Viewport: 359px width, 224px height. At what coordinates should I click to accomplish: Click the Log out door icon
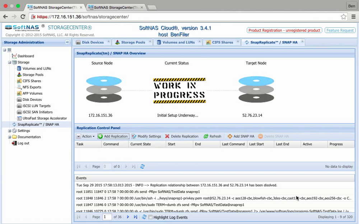(x=14, y=143)
